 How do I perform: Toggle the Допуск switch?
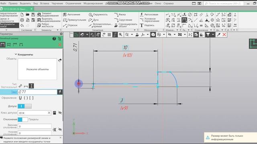tap(24, 106)
